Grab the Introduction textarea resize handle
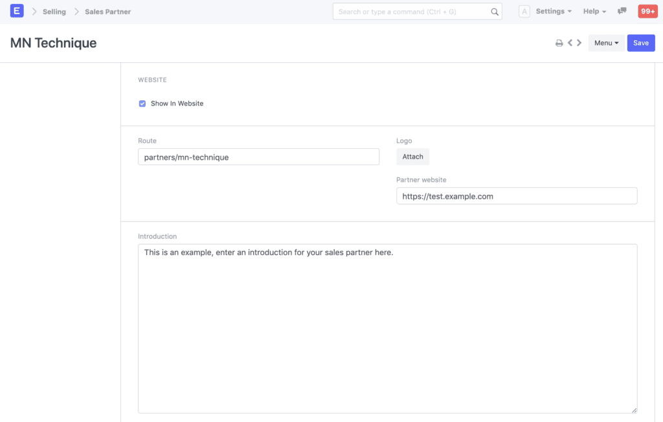 coord(635,410)
